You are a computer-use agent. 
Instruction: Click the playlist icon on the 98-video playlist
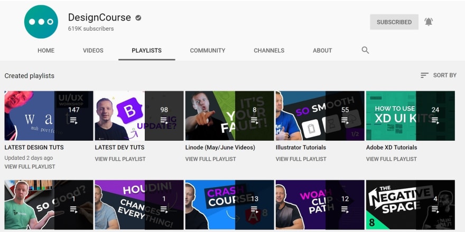(164, 120)
